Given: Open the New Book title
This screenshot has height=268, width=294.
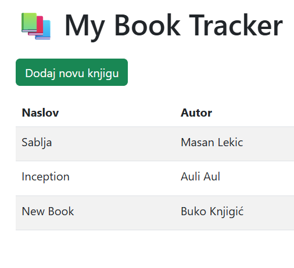Looking at the screenshot, I should coord(48,211).
